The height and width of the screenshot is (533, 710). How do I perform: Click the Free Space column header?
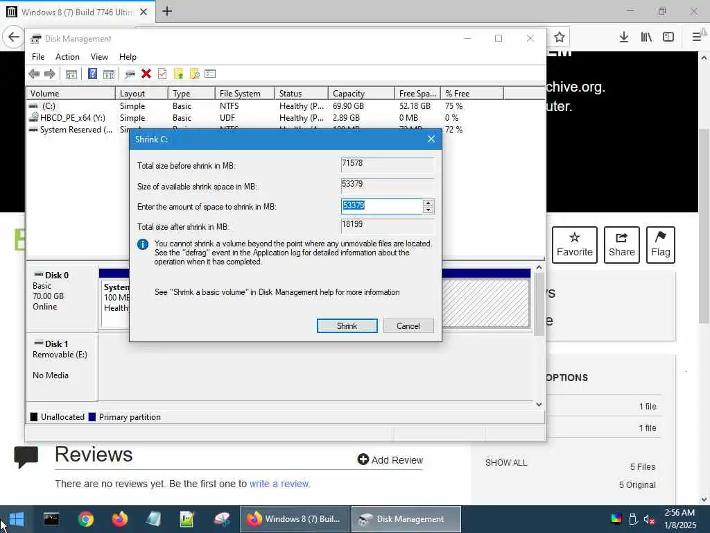[x=417, y=94]
